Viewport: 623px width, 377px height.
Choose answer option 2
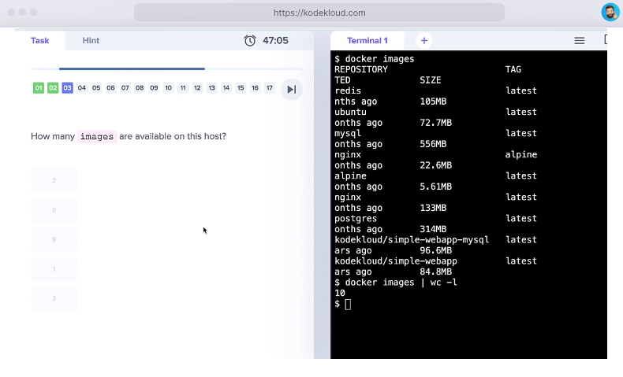(x=54, y=180)
